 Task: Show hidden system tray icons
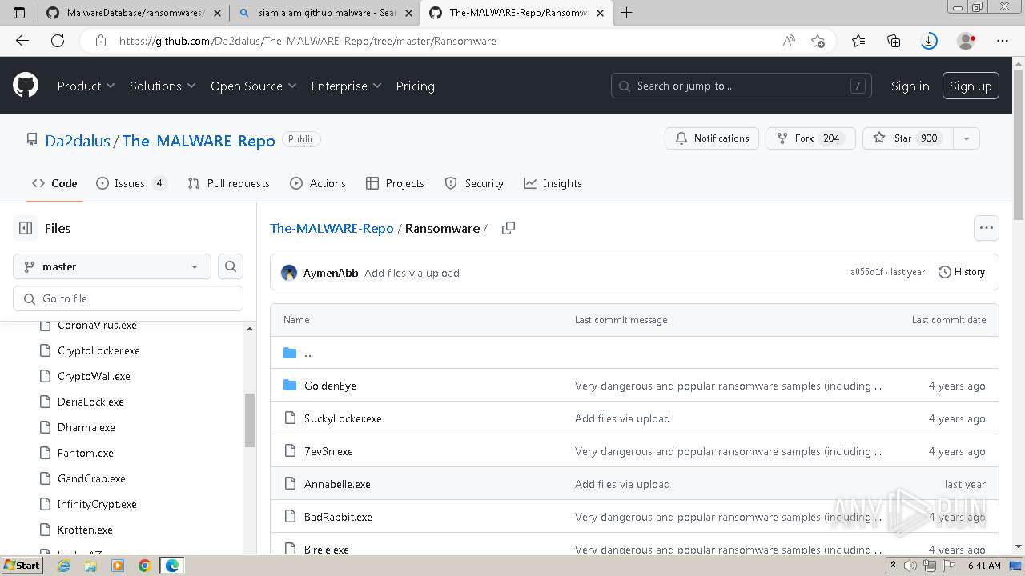894,566
